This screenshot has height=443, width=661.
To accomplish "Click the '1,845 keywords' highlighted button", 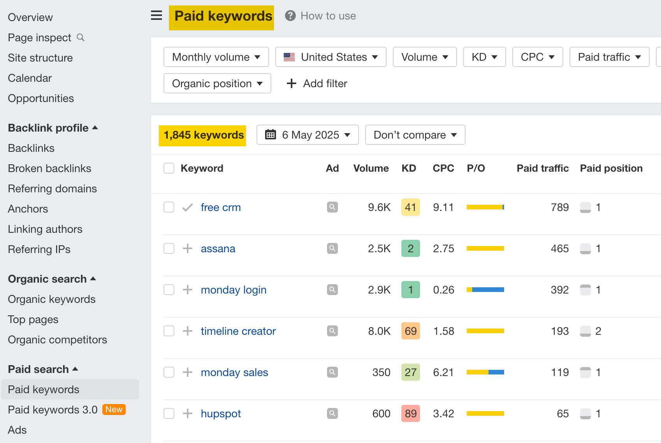I will pos(202,135).
